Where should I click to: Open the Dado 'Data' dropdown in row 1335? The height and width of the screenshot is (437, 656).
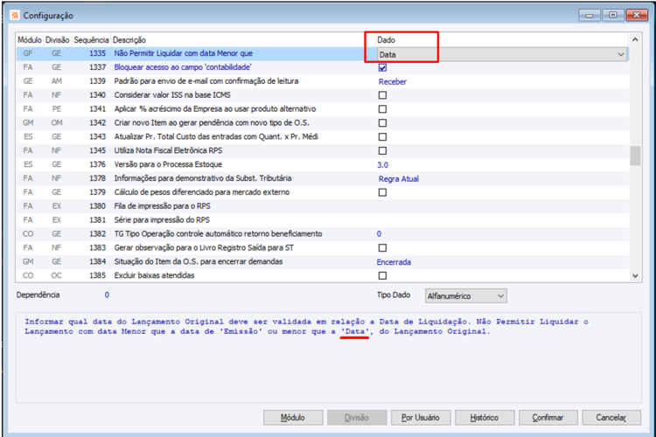point(502,54)
